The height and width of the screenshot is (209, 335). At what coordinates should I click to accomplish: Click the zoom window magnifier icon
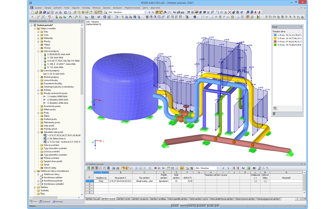(151, 17)
